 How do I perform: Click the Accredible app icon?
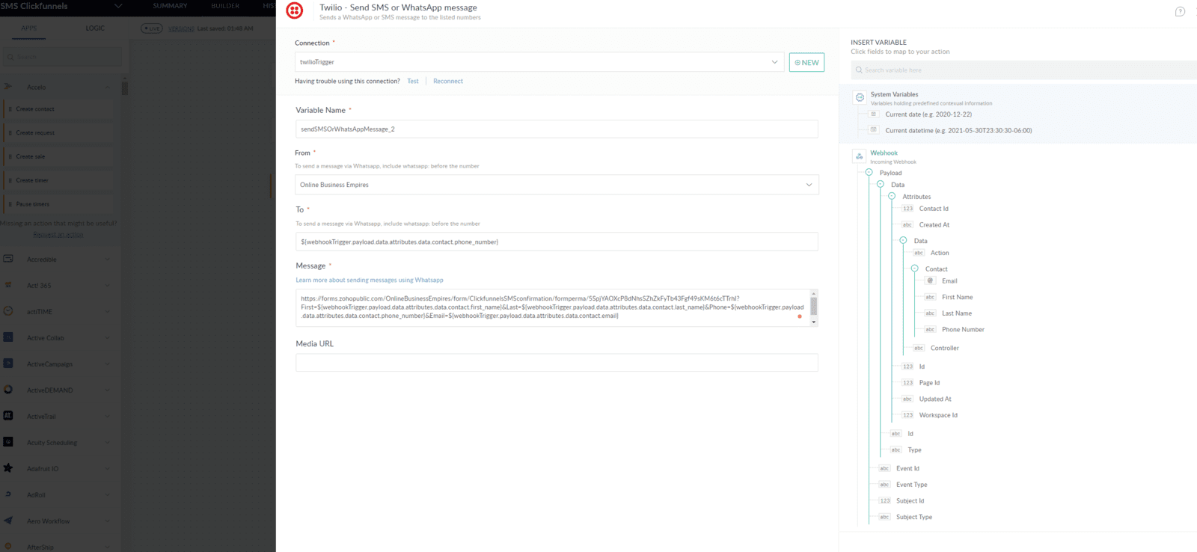tap(8, 259)
